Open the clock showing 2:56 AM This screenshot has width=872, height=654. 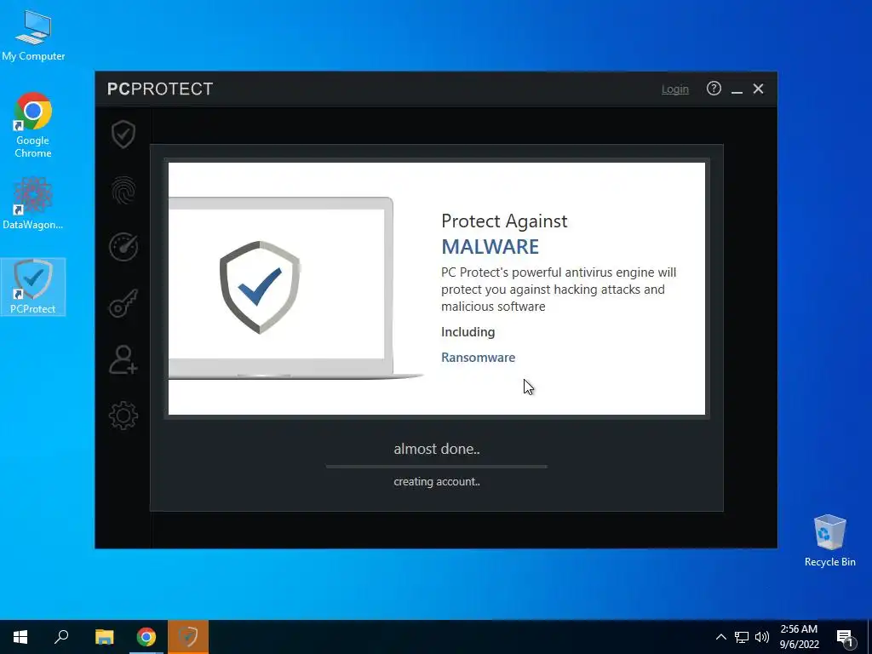799,637
